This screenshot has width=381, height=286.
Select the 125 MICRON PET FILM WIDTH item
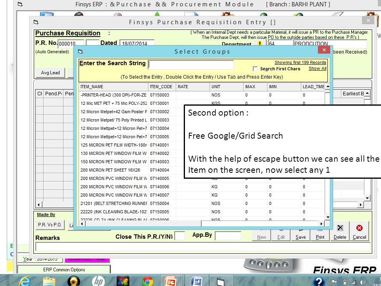[x=114, y=145]
